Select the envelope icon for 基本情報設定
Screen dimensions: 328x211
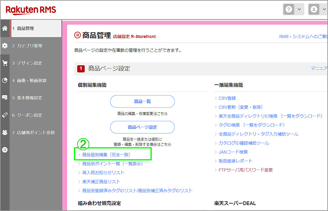click(5, 98)
